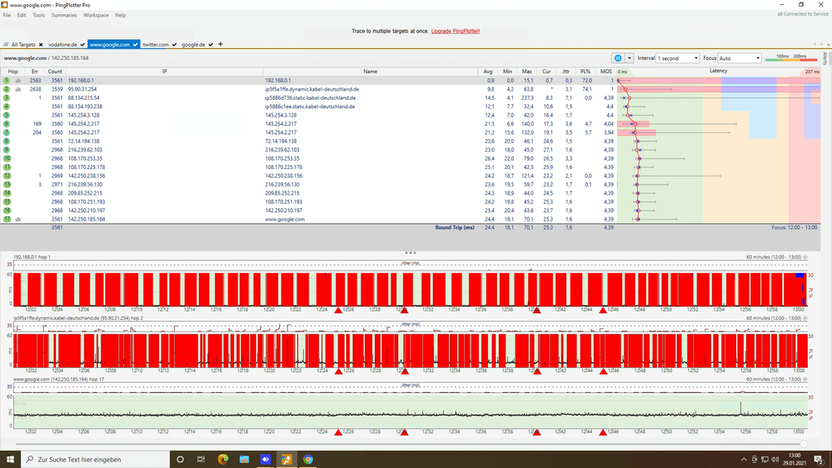Screen dimensions: 832x468
Task: Click the MOS column header
Action: (x=606, y=71)
